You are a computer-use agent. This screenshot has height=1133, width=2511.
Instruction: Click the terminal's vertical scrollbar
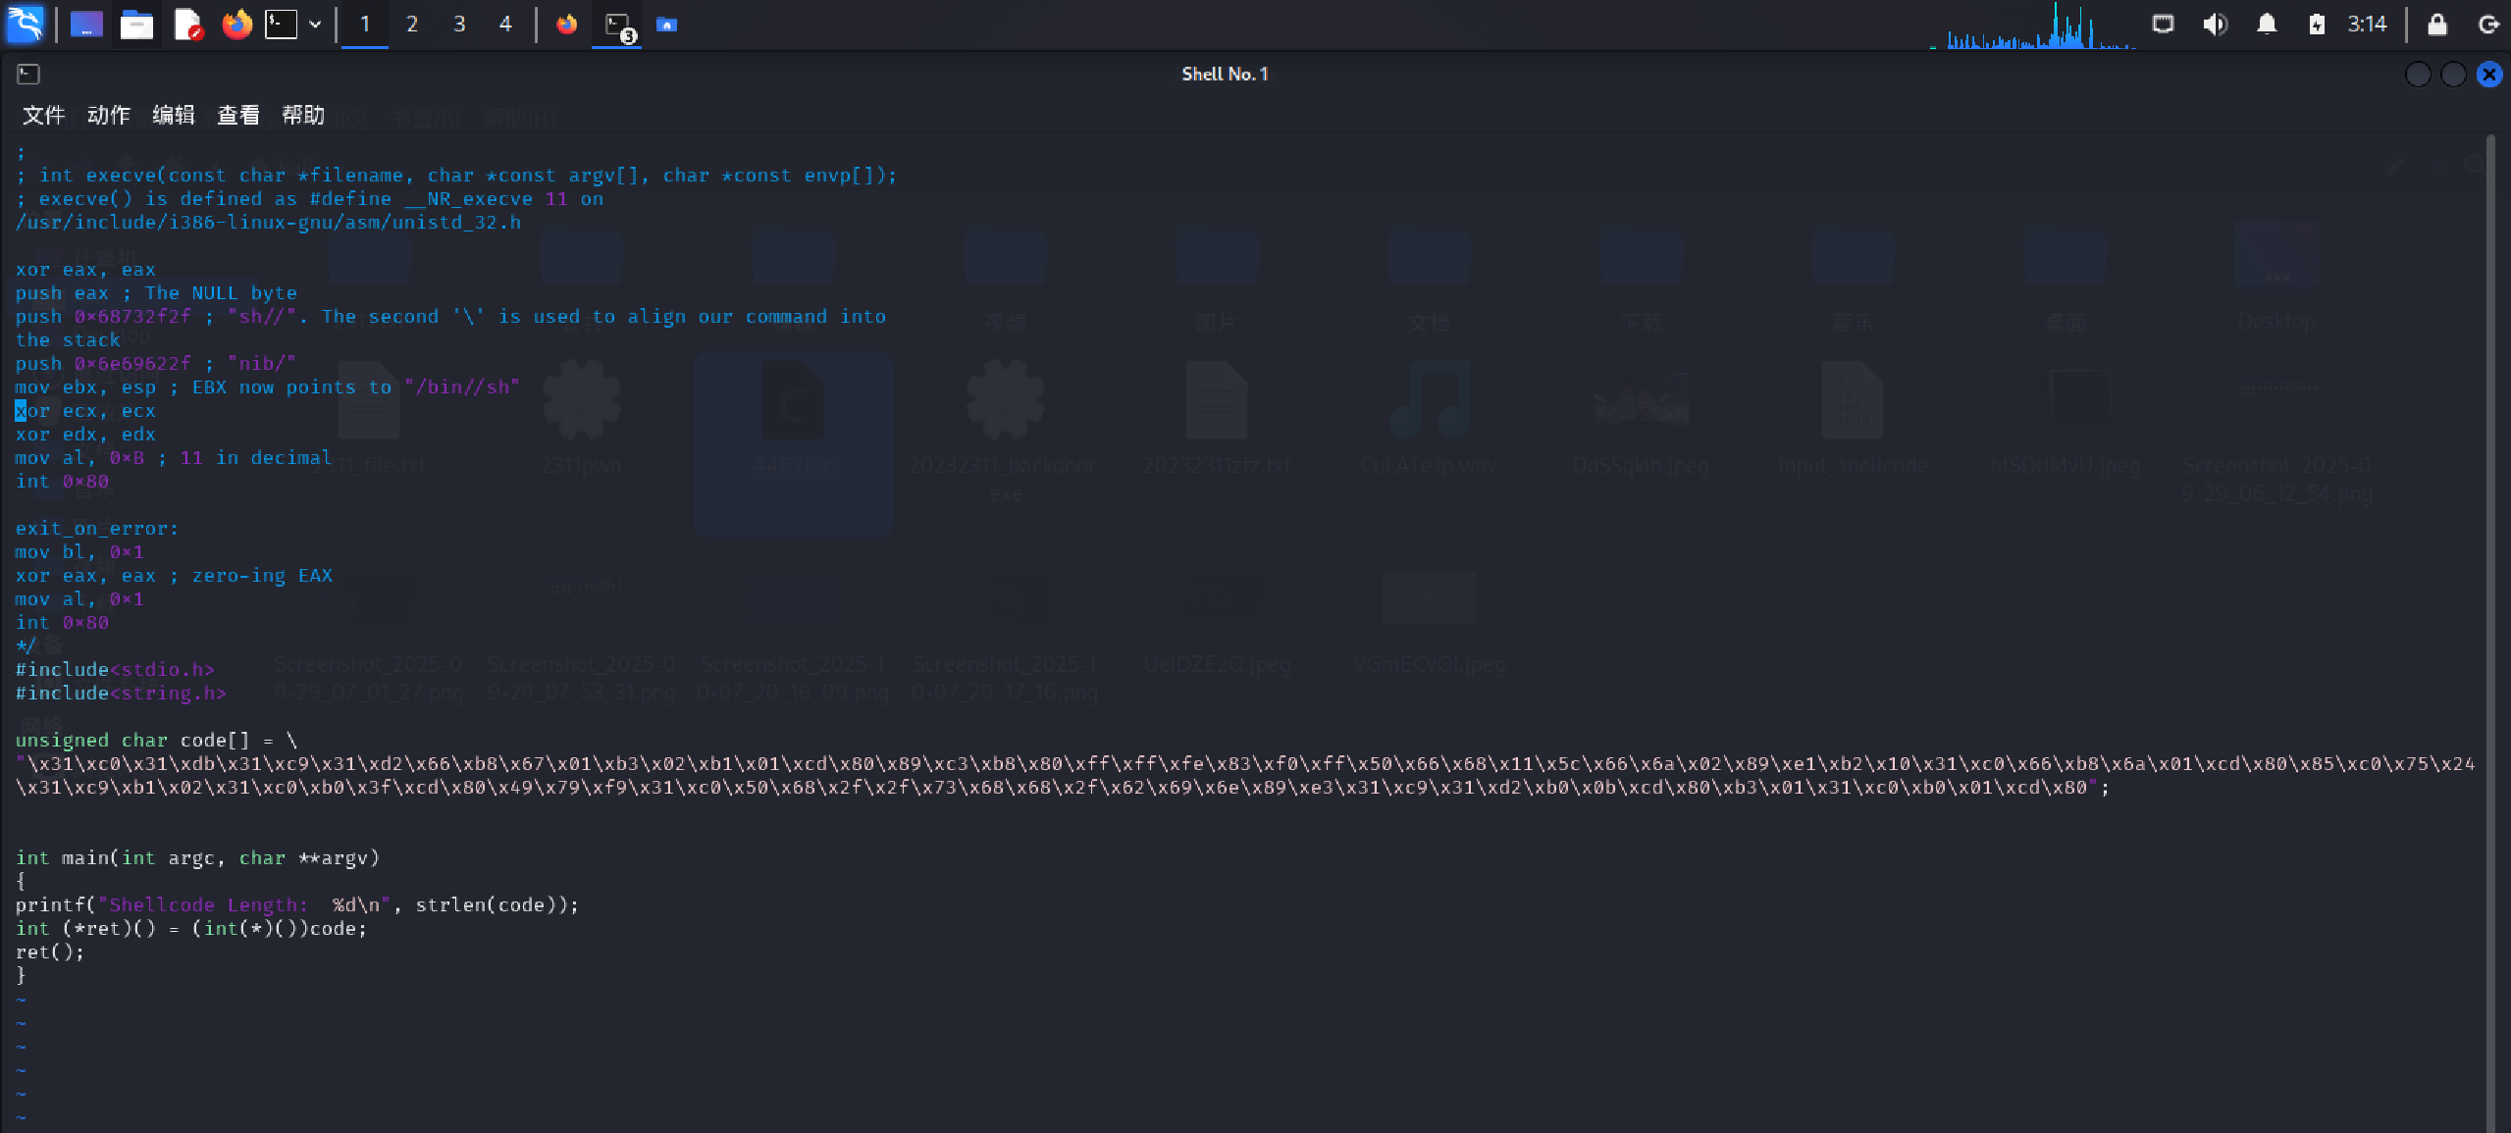click(2489, 628)
